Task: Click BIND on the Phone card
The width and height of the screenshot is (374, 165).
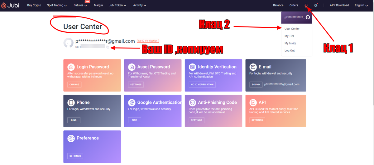Action: [74, 120]
